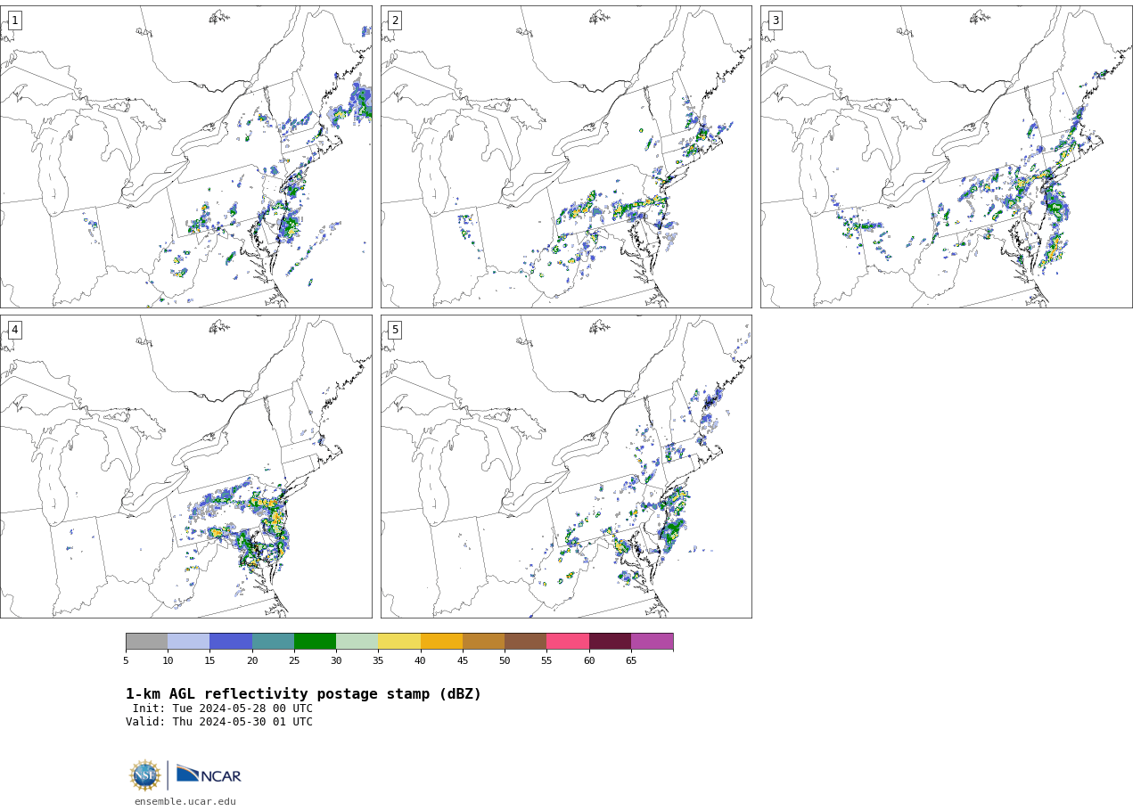The height and width of the screenshot is (811, 1141).
Task: Open the postage stamp map labeled 2
Action: pos(566,157)
